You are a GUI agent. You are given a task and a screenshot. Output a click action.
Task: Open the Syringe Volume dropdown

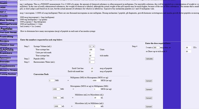coord(92,46)
